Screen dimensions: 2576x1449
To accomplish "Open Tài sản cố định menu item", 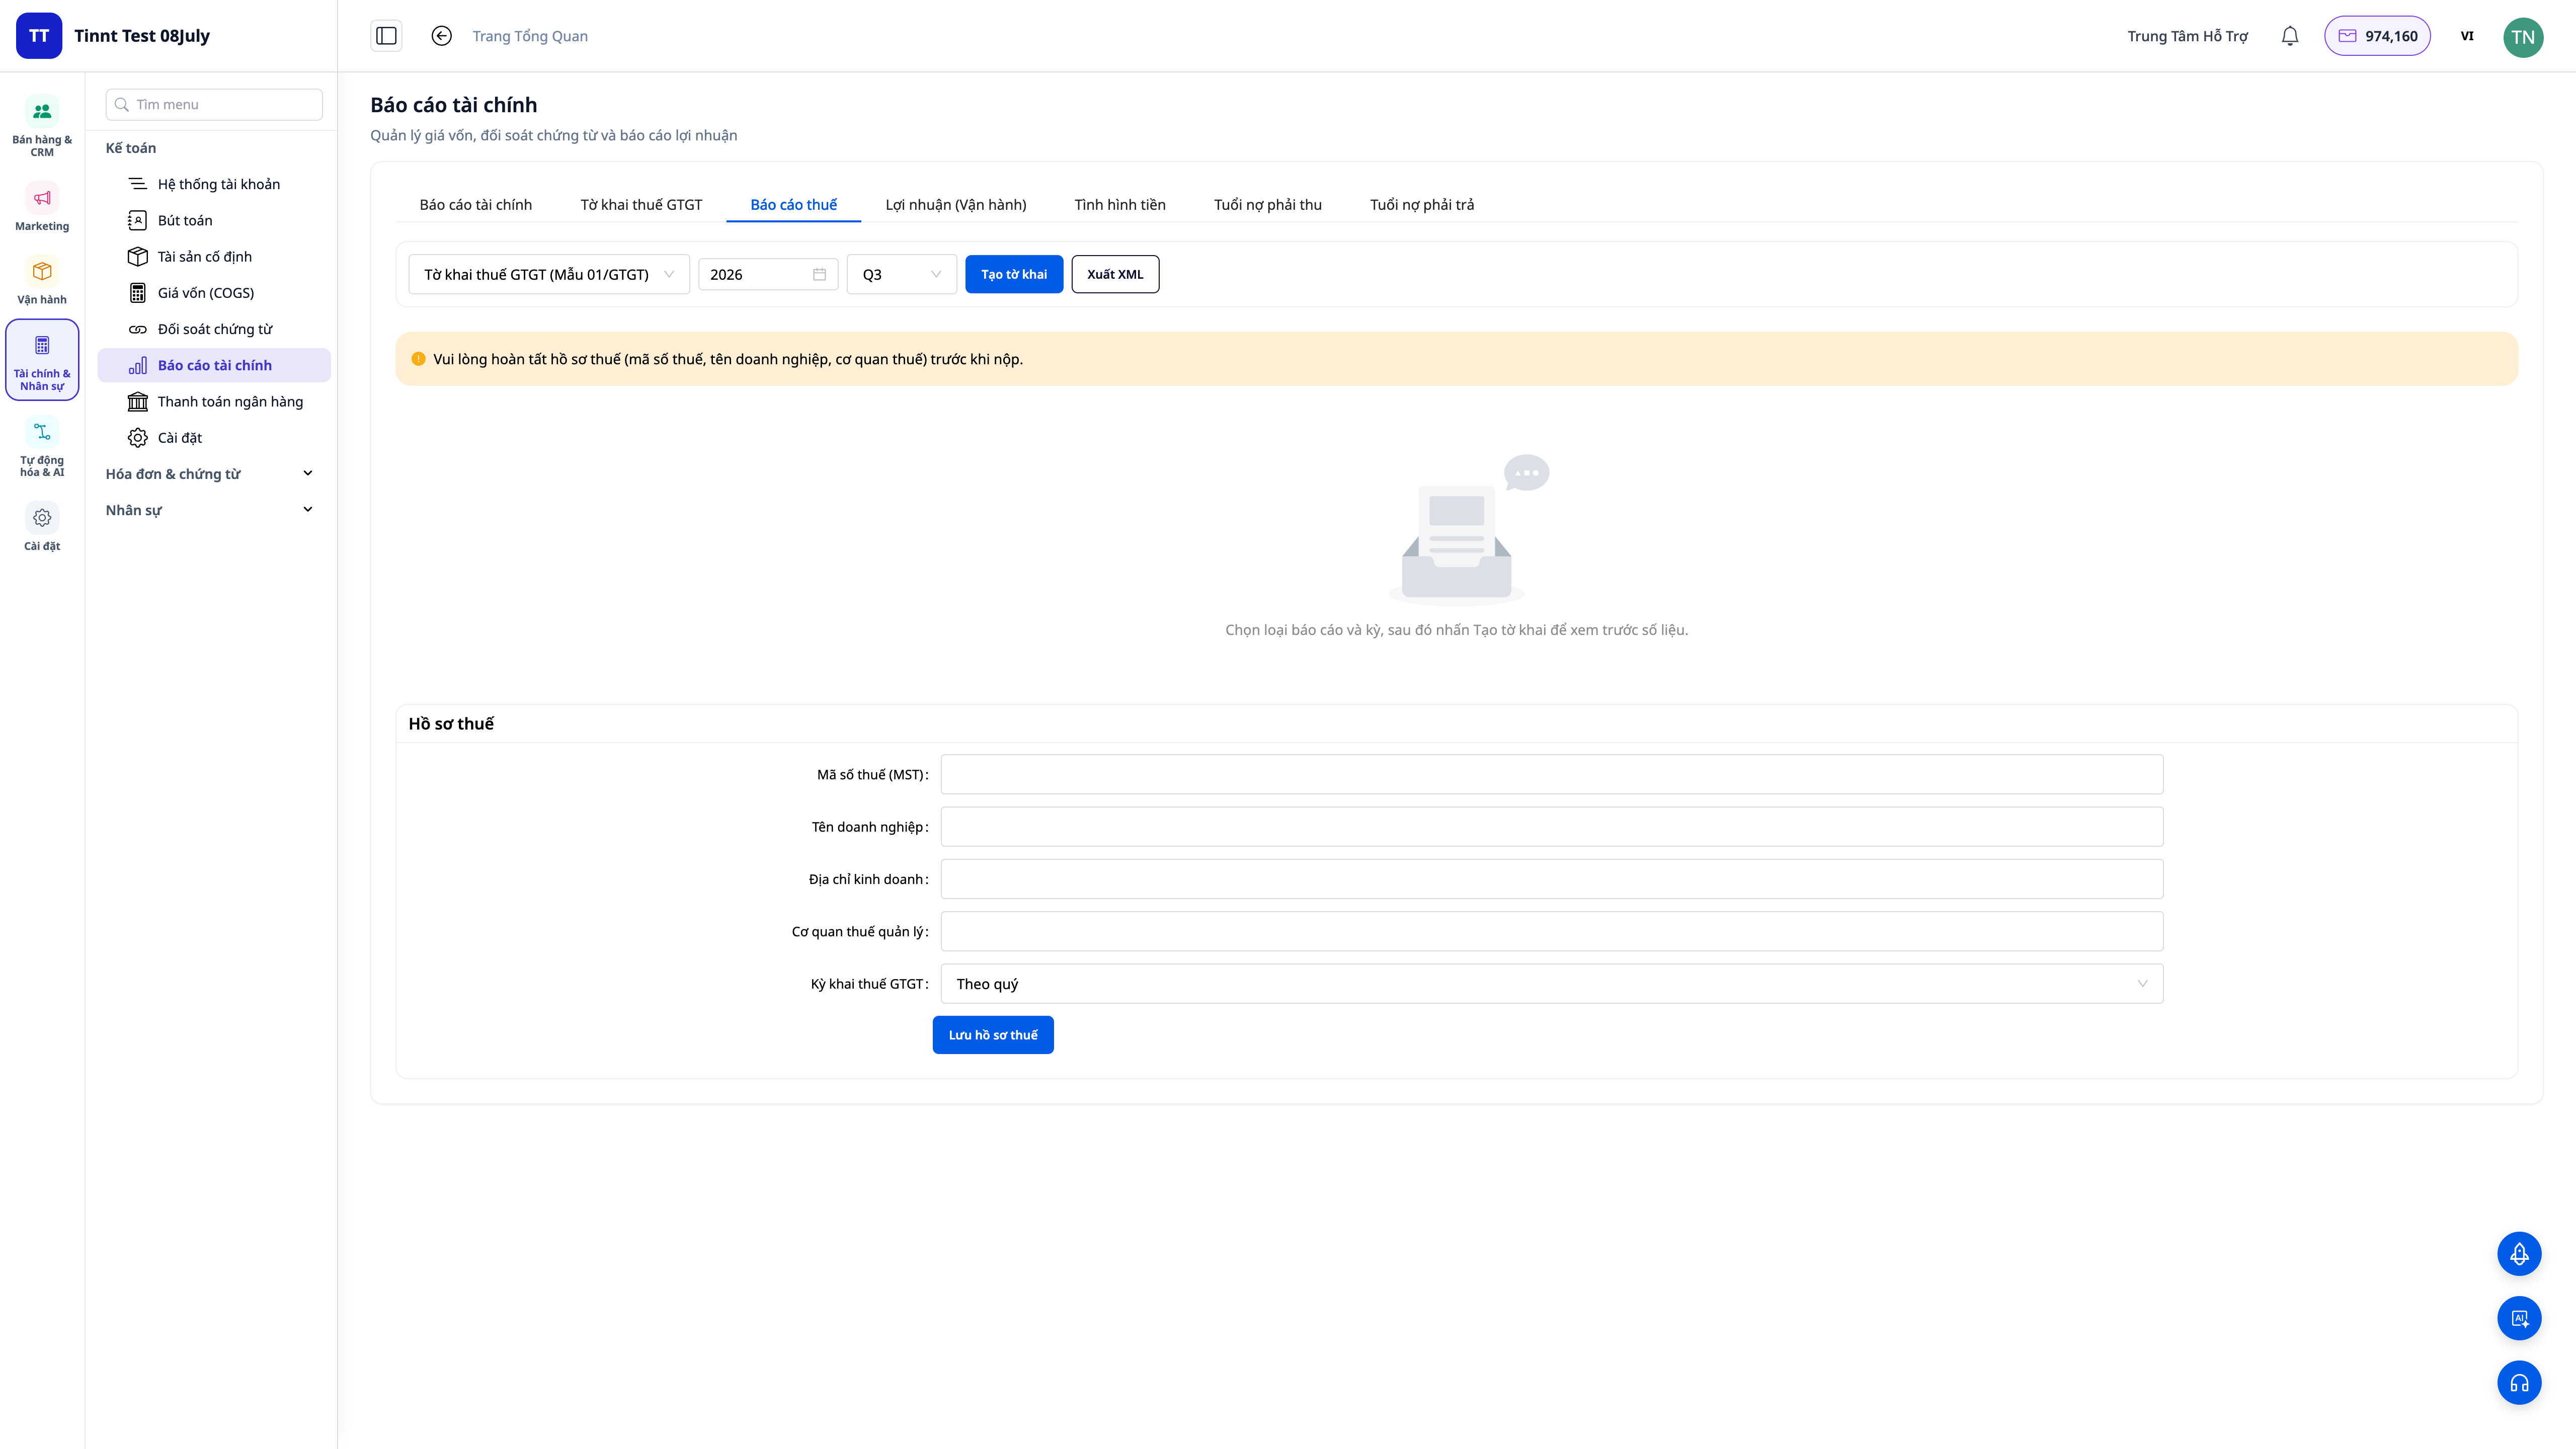I will click(214, 256).
